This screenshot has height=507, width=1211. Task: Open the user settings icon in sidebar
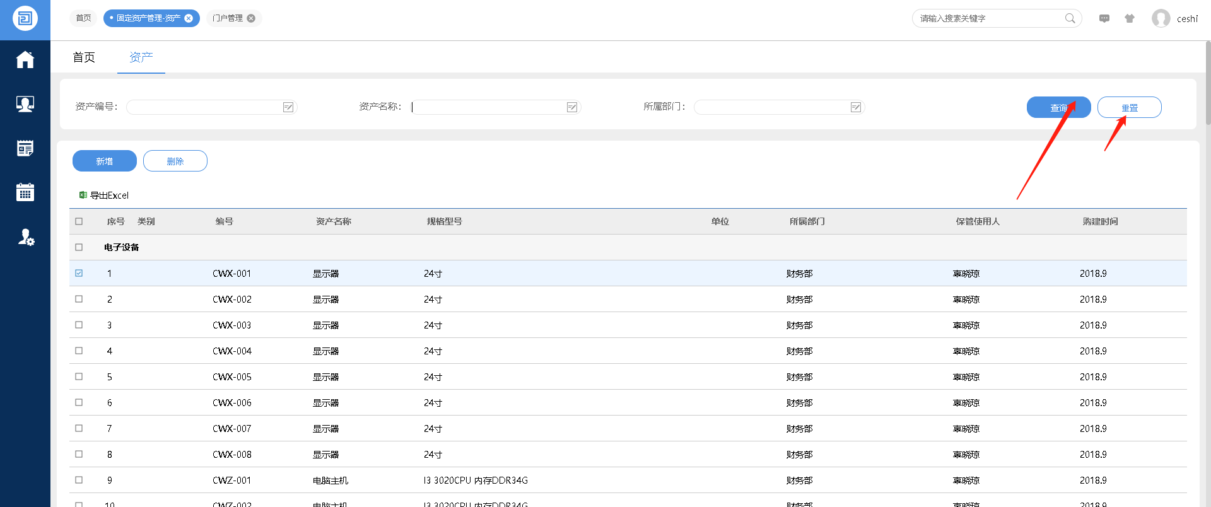[x=25, y=237]
